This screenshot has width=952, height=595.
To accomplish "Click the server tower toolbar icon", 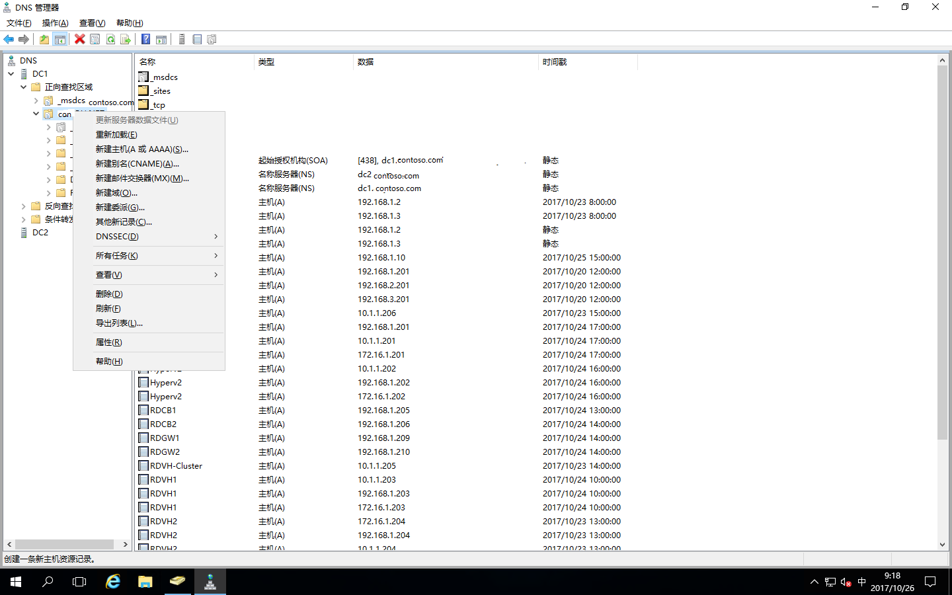I will (x=182, y=40).
